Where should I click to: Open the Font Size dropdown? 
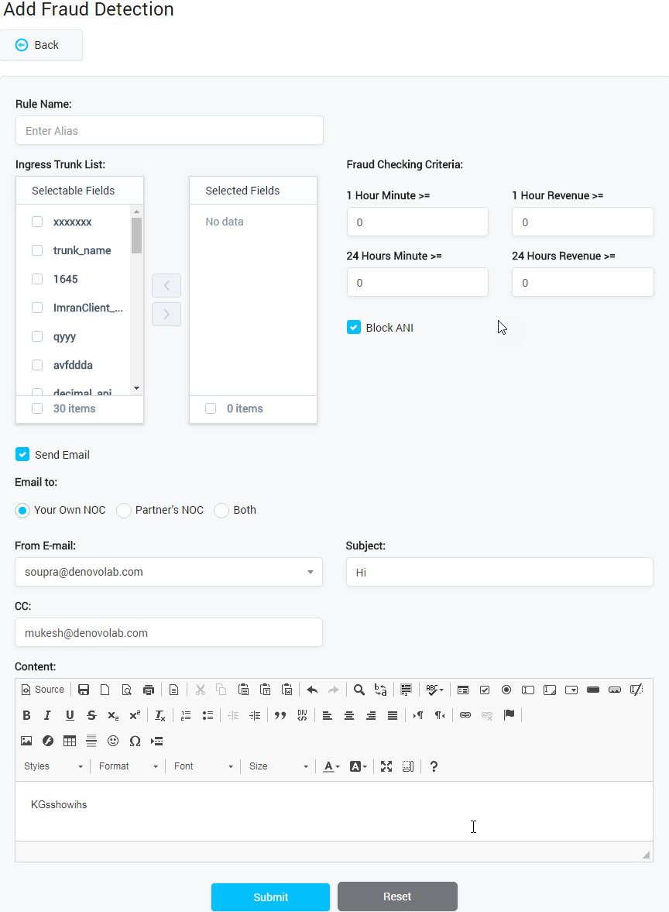[x=278, y=766]
